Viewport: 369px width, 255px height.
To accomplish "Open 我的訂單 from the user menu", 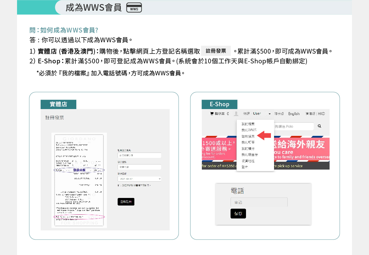I will pos(248,142).
